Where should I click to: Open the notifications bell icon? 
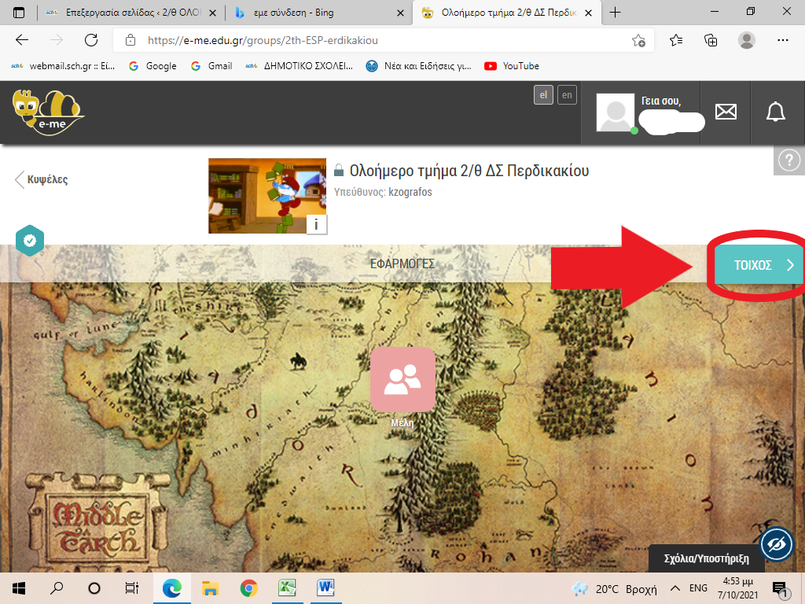[775, 112]
